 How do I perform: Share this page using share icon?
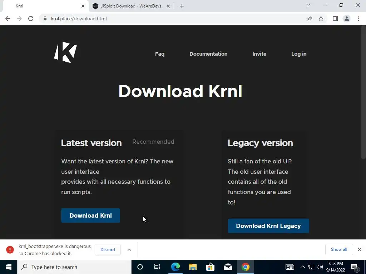(310, 19)
